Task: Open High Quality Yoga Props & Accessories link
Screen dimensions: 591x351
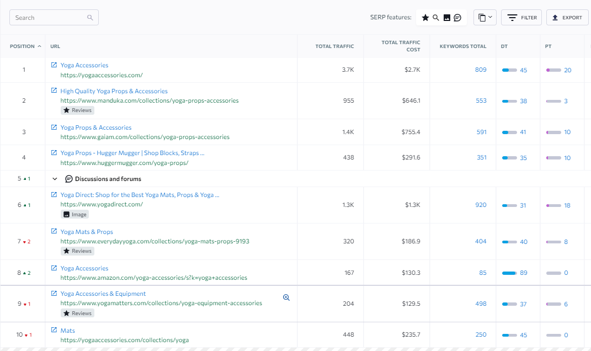Action: (x=114, y=91)
